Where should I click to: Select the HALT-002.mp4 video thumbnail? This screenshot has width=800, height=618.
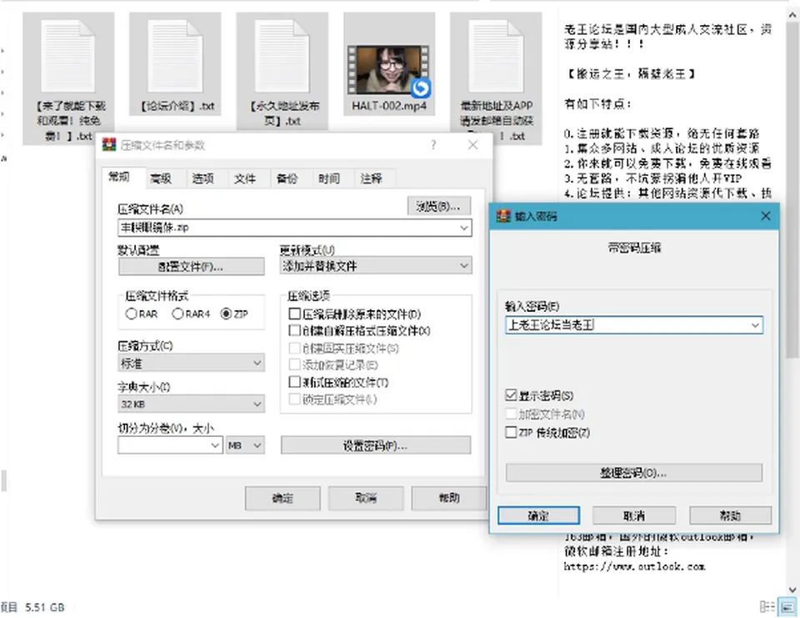coord(389,70)
